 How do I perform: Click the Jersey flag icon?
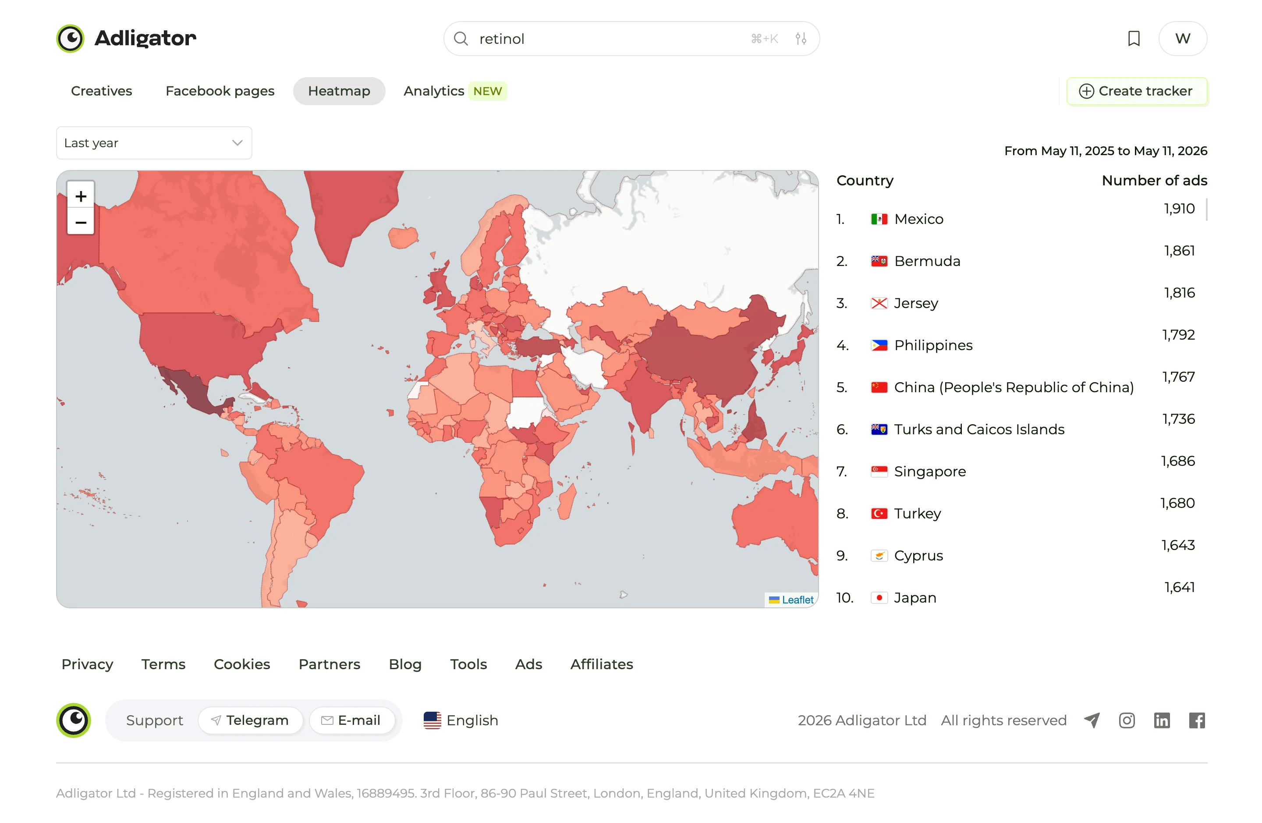[879, 303]
